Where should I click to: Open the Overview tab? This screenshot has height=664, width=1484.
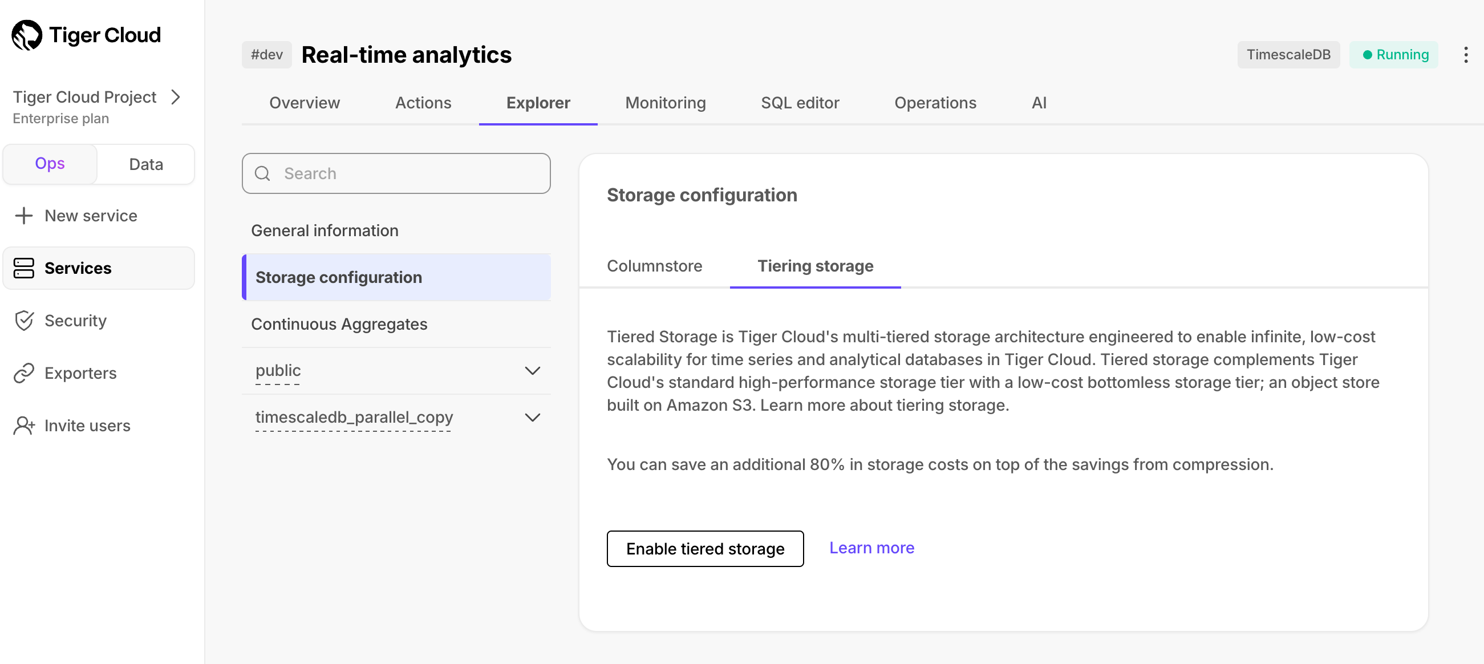[304, 103]
